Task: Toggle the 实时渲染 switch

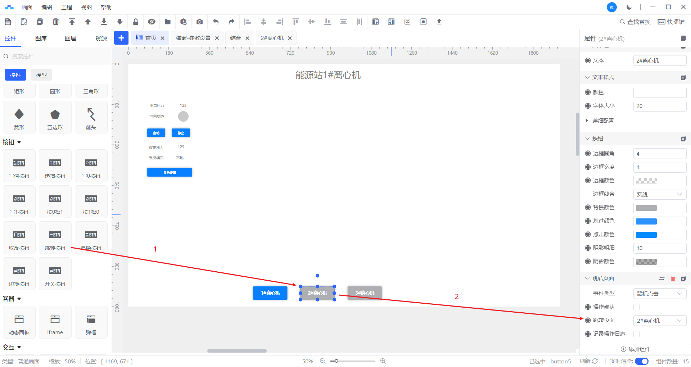Action: coord(641,361)
